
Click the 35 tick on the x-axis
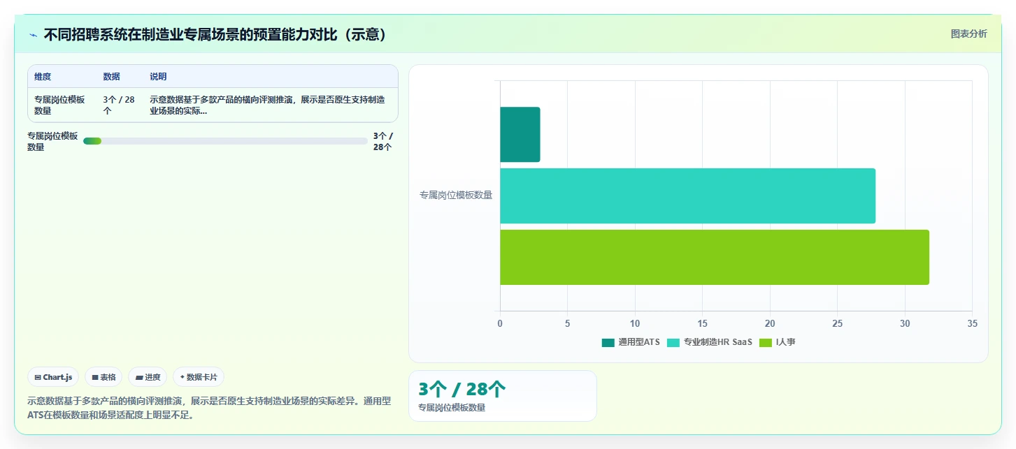coord(972,323)
